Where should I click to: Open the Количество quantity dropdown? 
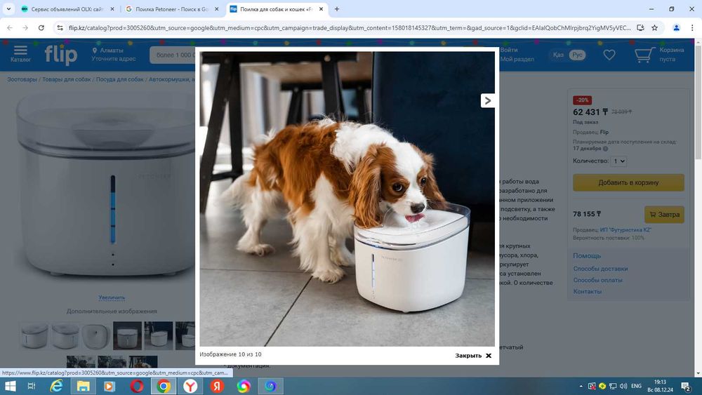pyautogui.click(x=618, y=161)
